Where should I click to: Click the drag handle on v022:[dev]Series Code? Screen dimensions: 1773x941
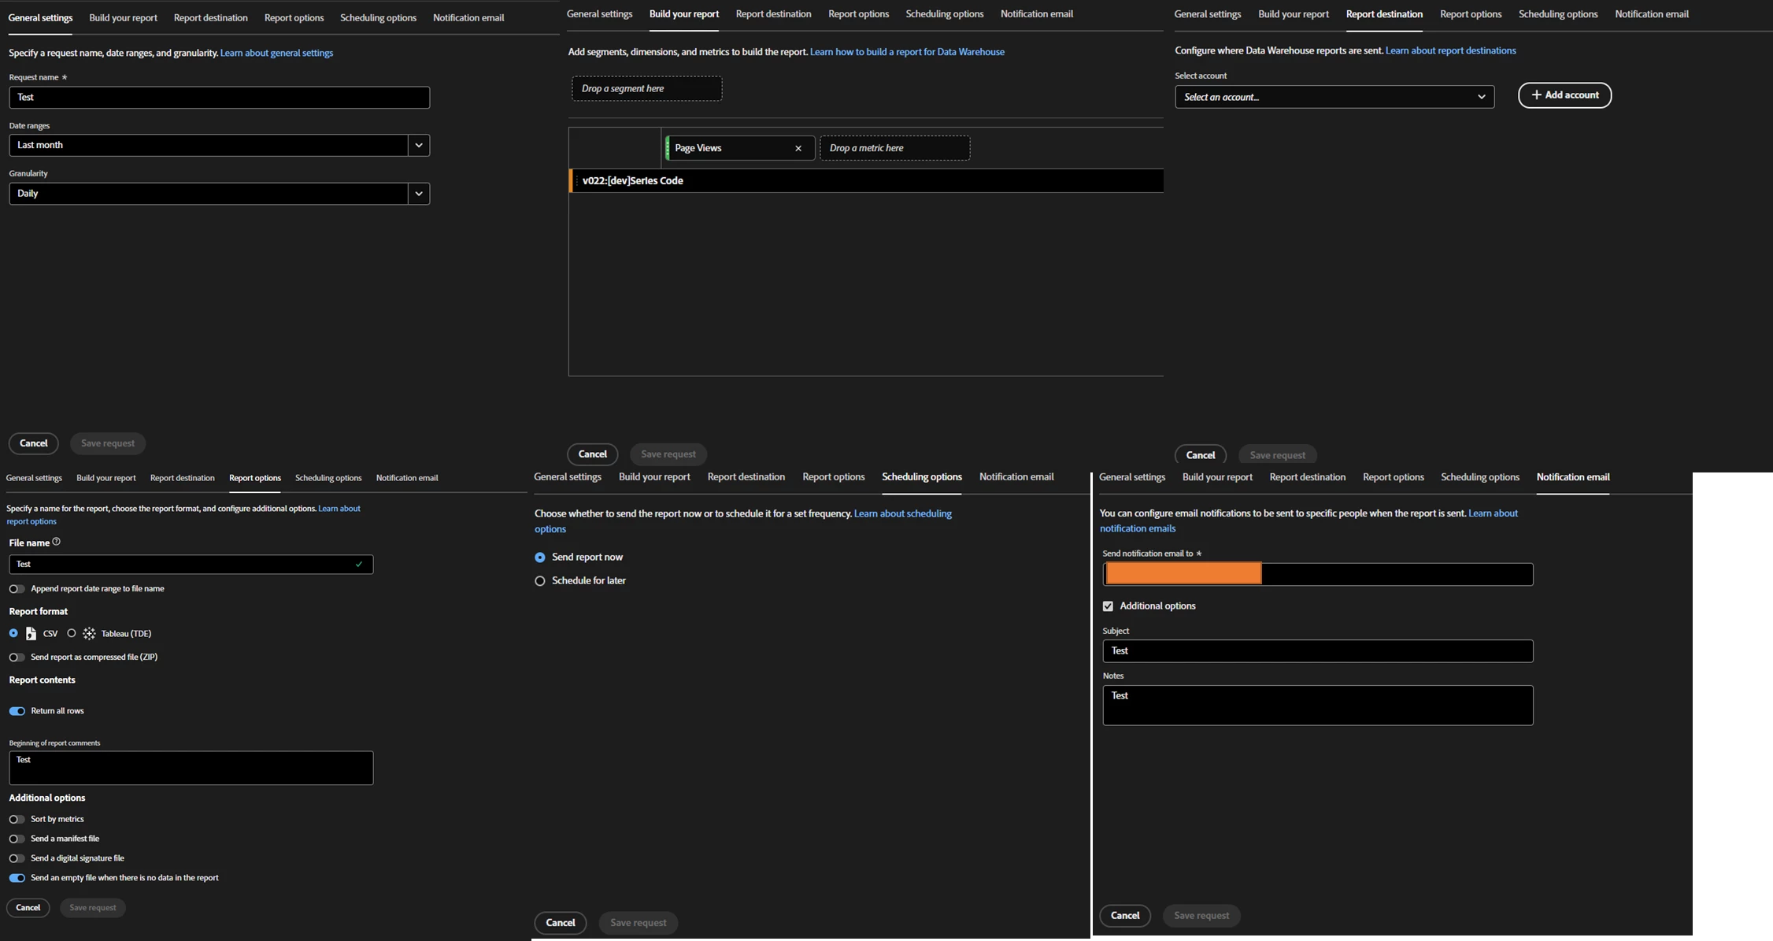coord(576,181)
